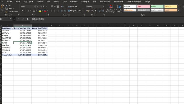Apply the Good cell style

click(x=157, y=7)
